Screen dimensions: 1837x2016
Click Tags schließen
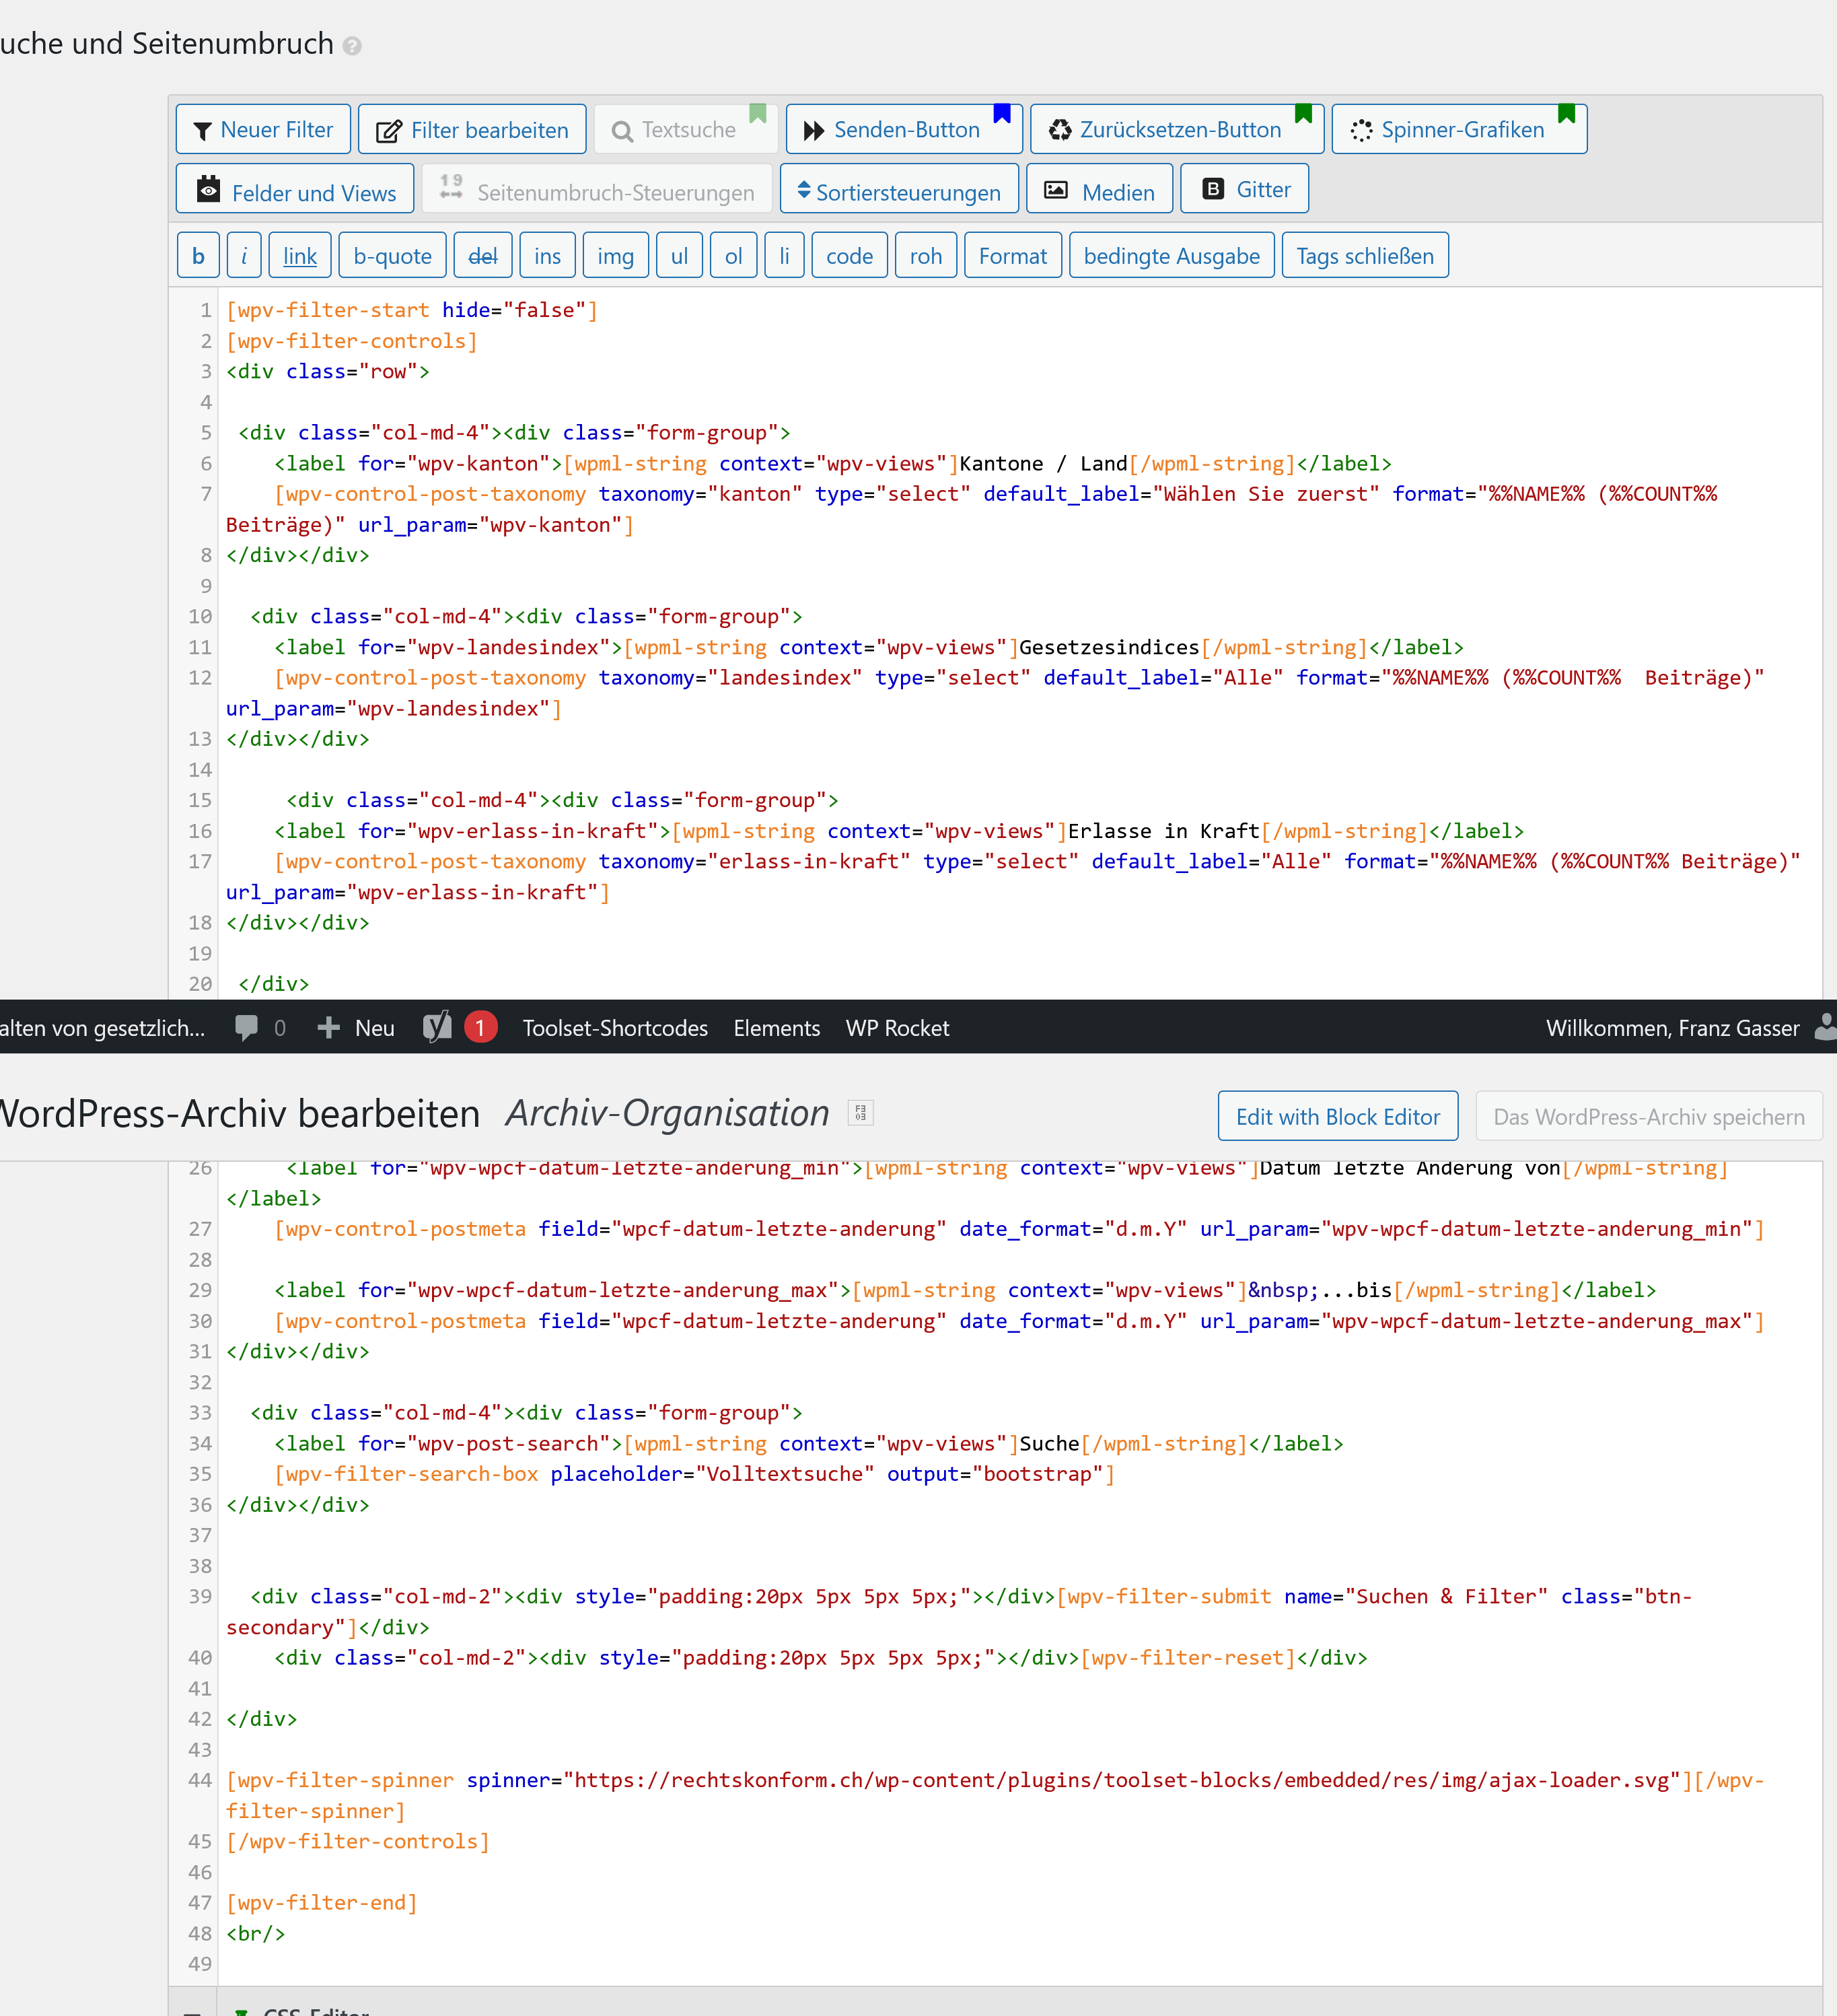click(1365, 256)
